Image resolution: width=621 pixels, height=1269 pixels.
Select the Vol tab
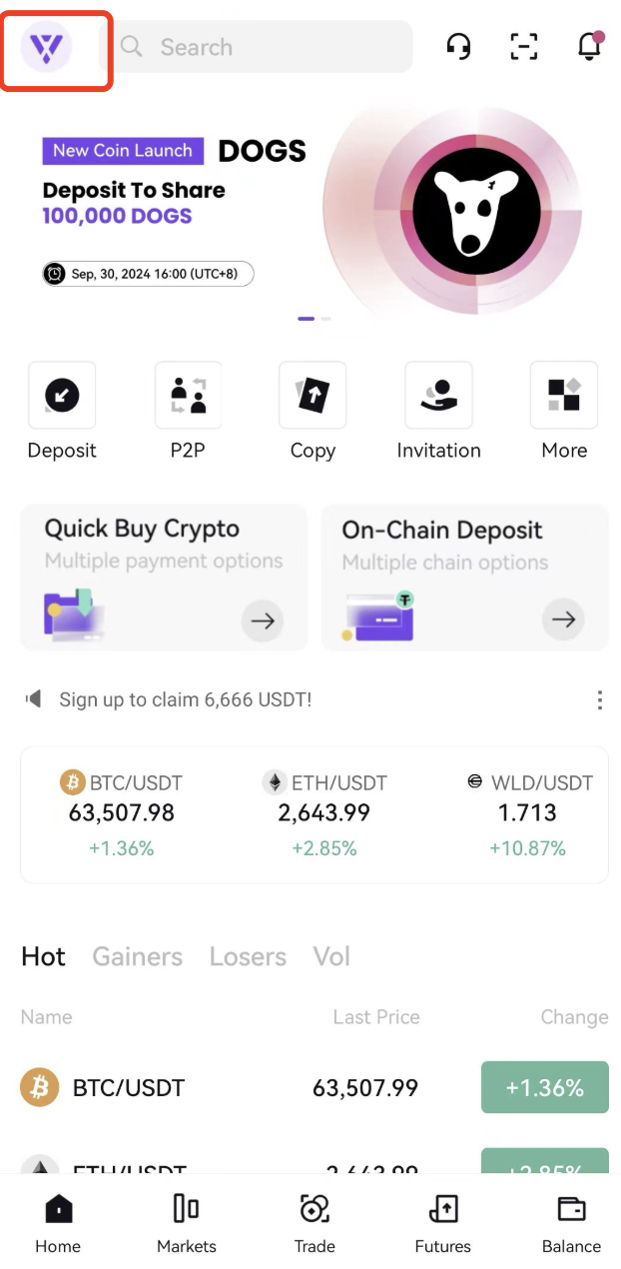[331, 956]
